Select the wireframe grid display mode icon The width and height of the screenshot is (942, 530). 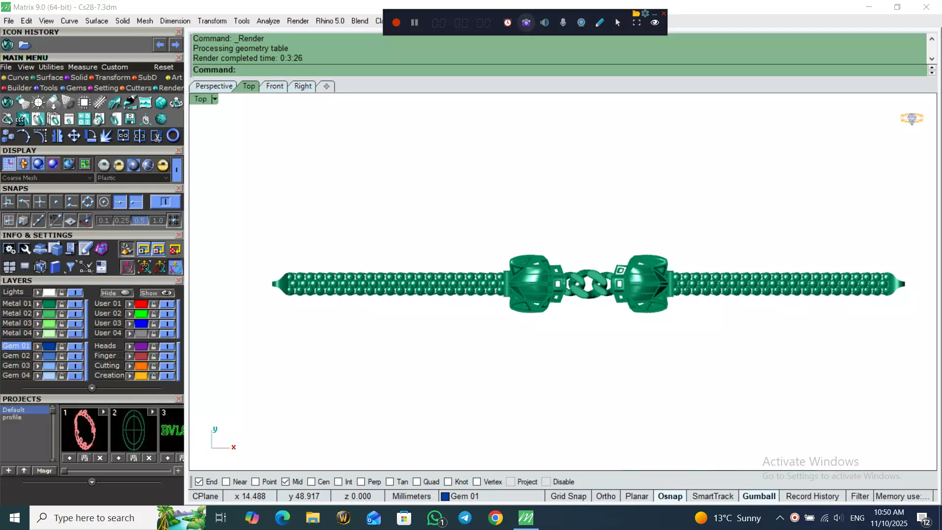click(x=9, y=164)
